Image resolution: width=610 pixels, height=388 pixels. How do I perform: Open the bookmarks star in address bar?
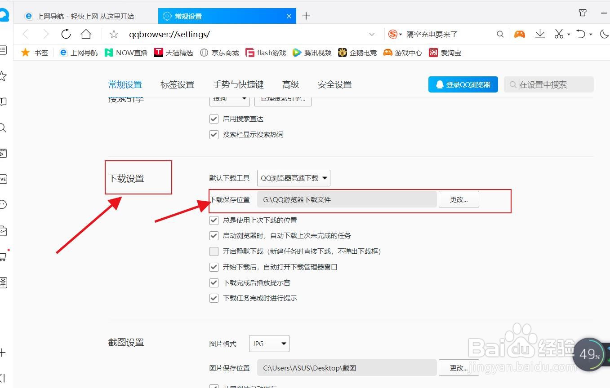point(113,34)
